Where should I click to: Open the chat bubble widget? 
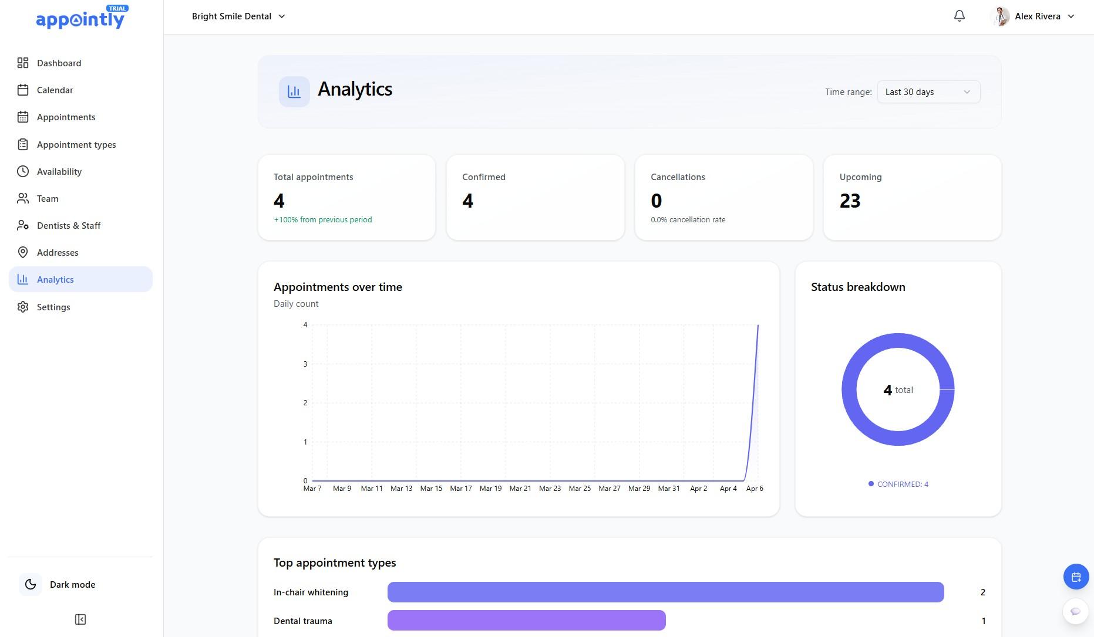pos(1075,611)
